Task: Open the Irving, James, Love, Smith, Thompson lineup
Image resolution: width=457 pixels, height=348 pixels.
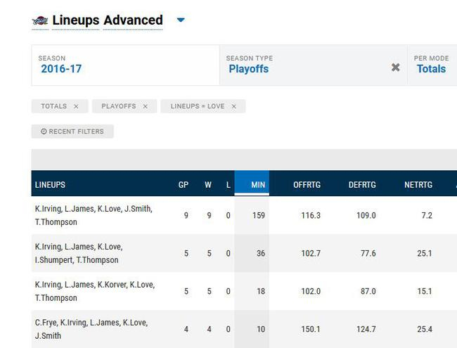Action: pyautogui.click(x=94, y=215)
